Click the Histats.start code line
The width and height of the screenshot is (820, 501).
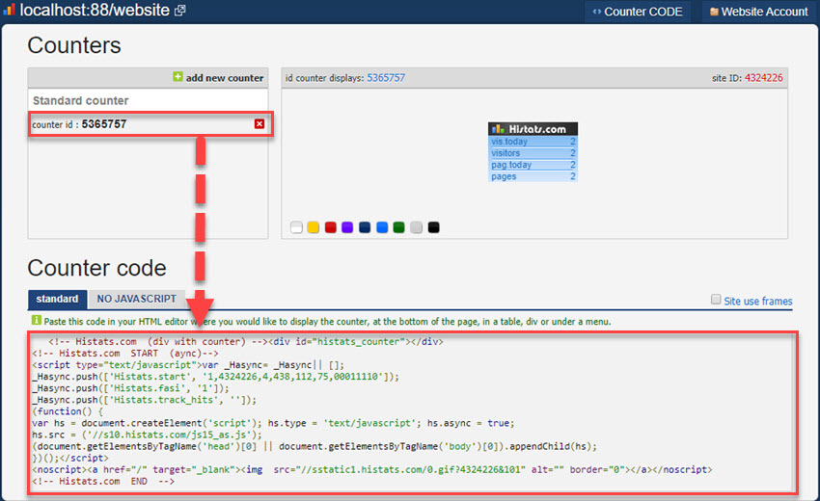tap(215, 377)
